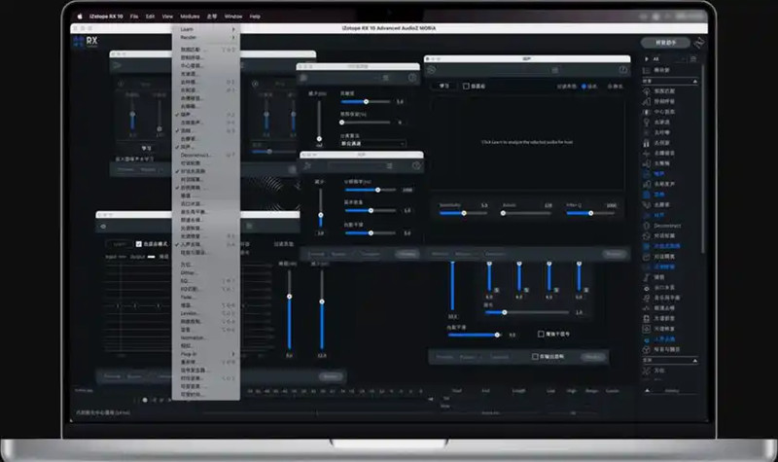This screenshot has height=462, width=778.
Task: Open the Window menu
Action: pos(233,17)
